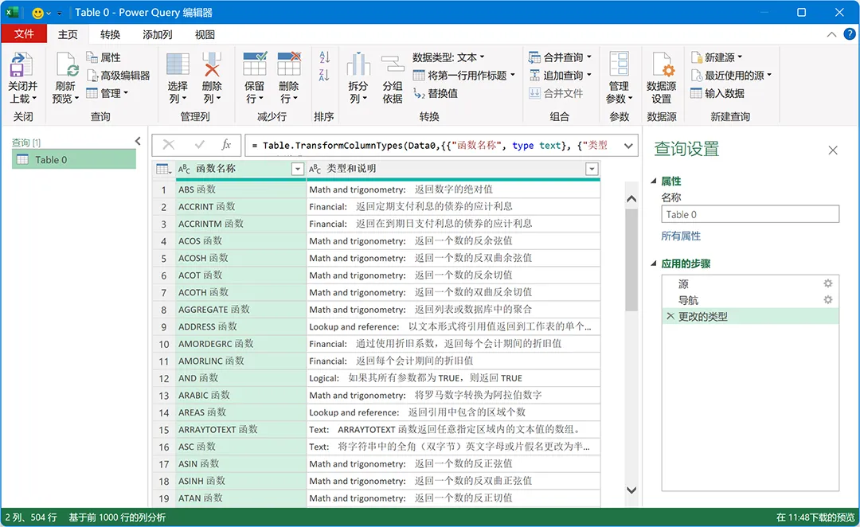
Task: Delete the 更改的类型 step with the X
Action: pyautogui.click(x=670, y=316)
